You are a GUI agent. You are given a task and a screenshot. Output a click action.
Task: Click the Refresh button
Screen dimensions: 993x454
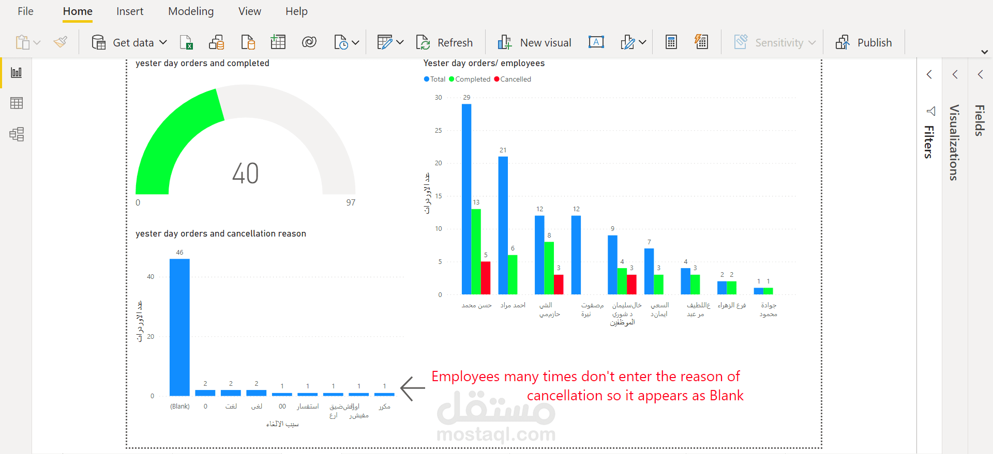[444, 42]
